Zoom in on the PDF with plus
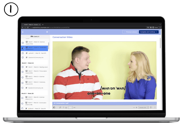Screen dimensions: 185x126 coord(136,107)
